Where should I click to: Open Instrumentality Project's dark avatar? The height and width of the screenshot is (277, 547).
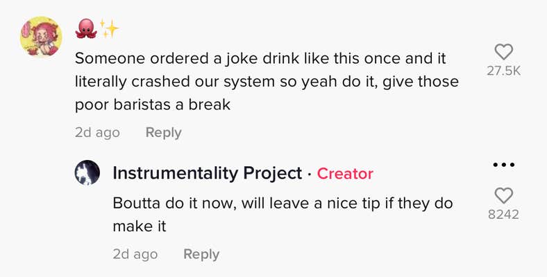click(x=87, y=173)
